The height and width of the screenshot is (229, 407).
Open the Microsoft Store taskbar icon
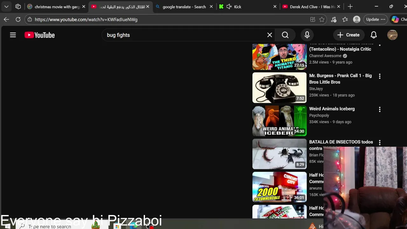117,226
